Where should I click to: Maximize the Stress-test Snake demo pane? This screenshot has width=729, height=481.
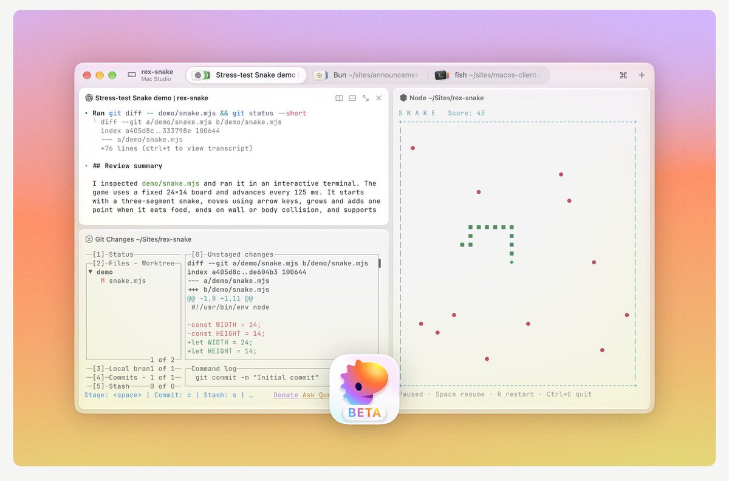click(366, 98)
